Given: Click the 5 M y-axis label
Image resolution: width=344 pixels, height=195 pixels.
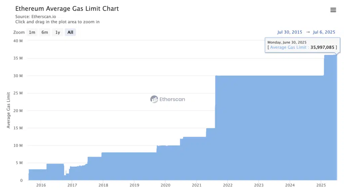Looking at the screenshot, I should pos(18,163).
